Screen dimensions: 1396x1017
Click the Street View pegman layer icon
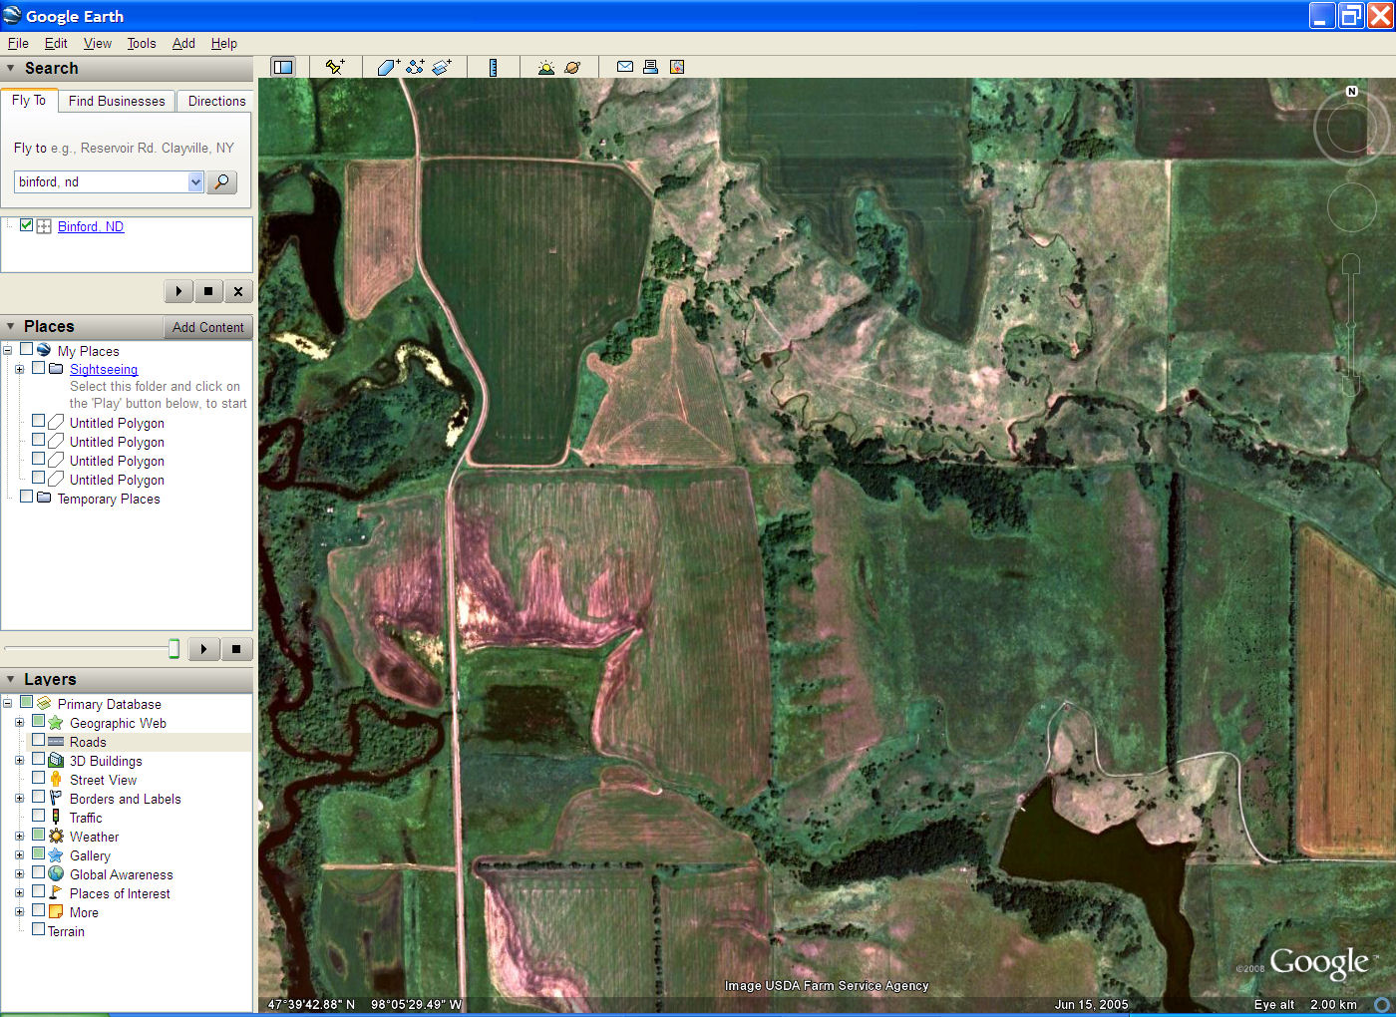pyautogui.click(x=56, y=780)
